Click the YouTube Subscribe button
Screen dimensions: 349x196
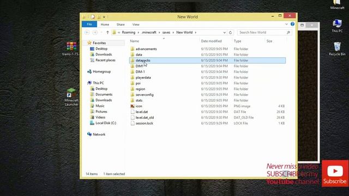pos(335,174)
